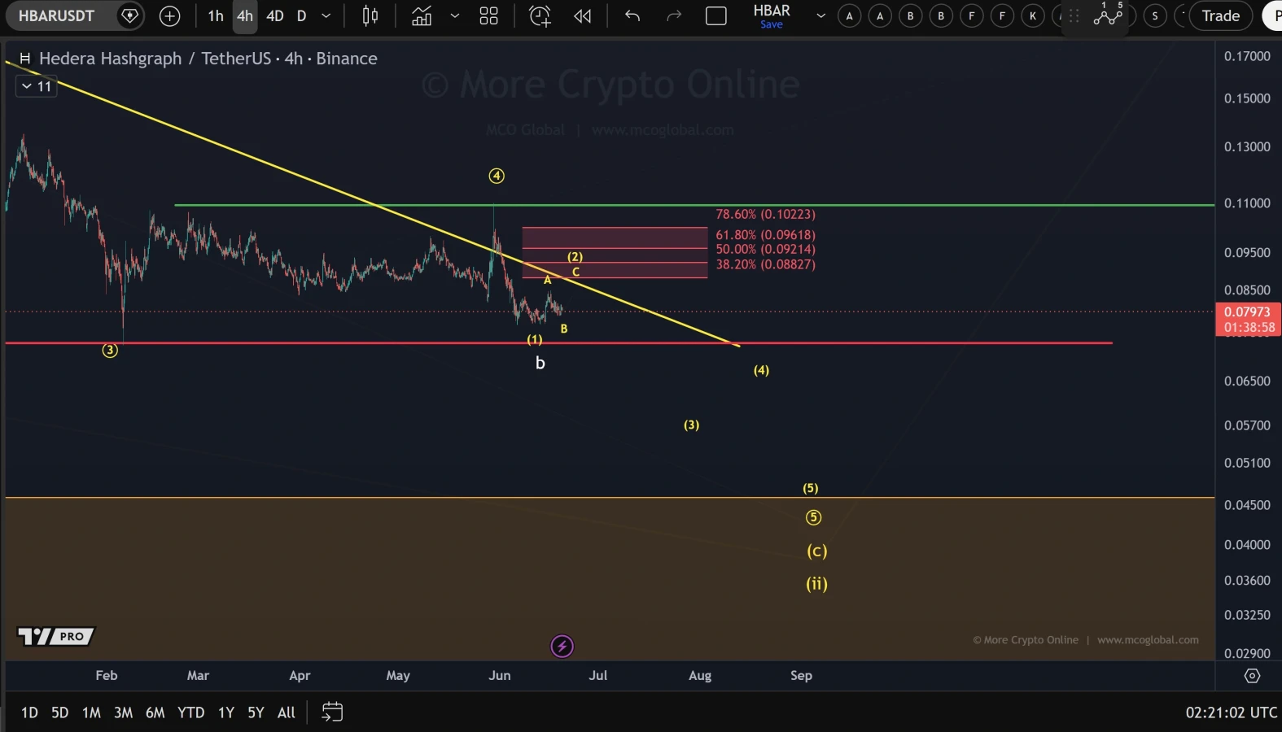Open the HBARUSDT symbol search

click(56, 15)
